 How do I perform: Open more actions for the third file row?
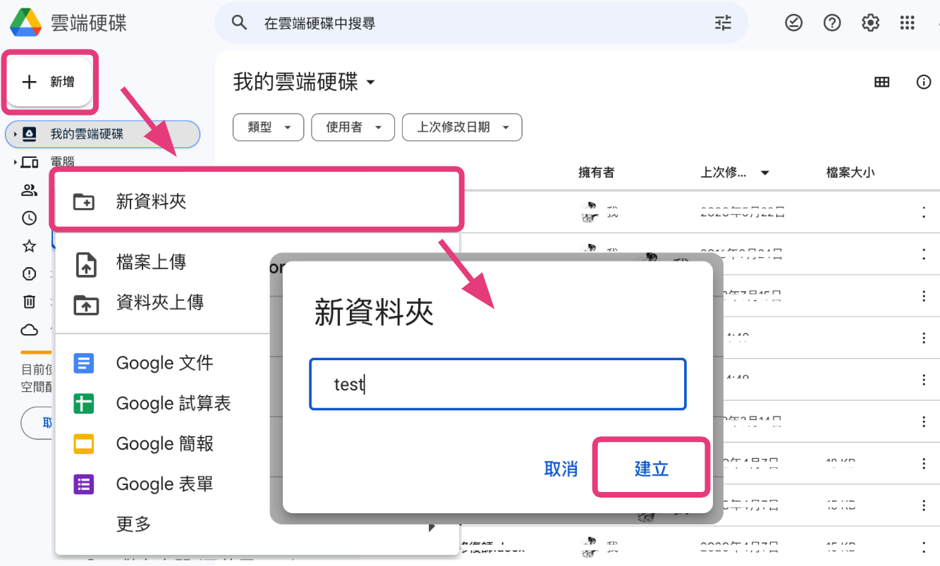(924, 297)
